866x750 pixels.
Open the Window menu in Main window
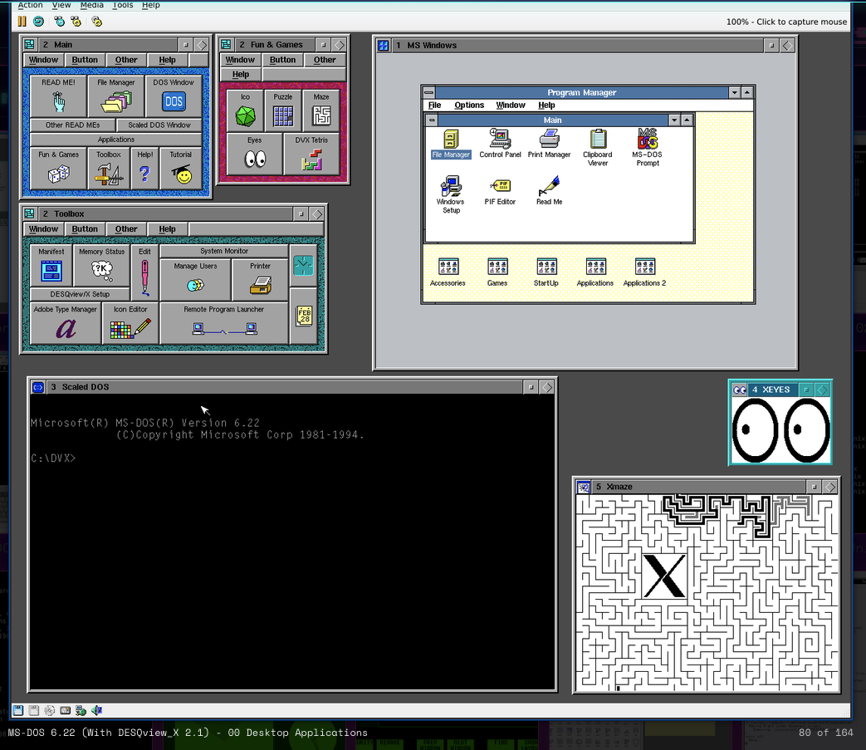(x=44, y=60)
